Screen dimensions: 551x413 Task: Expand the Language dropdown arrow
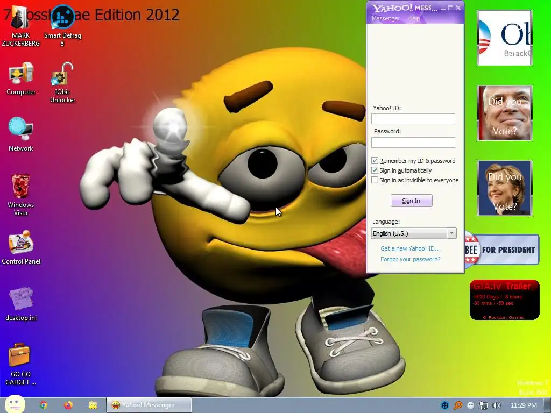[x=451, y=233]
